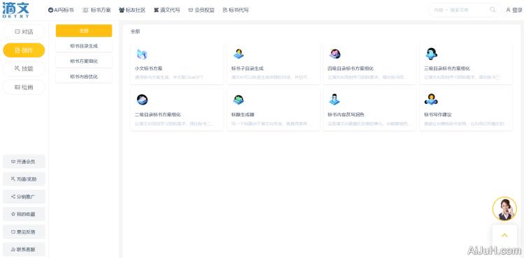The height and width of the screenshot is (258, 524).
Task: Go to 会员权益 in top navigation
Action: tap(201, 10)
